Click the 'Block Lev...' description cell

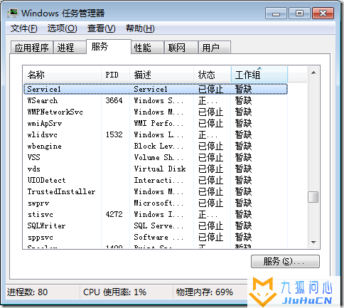click(158, 146)
